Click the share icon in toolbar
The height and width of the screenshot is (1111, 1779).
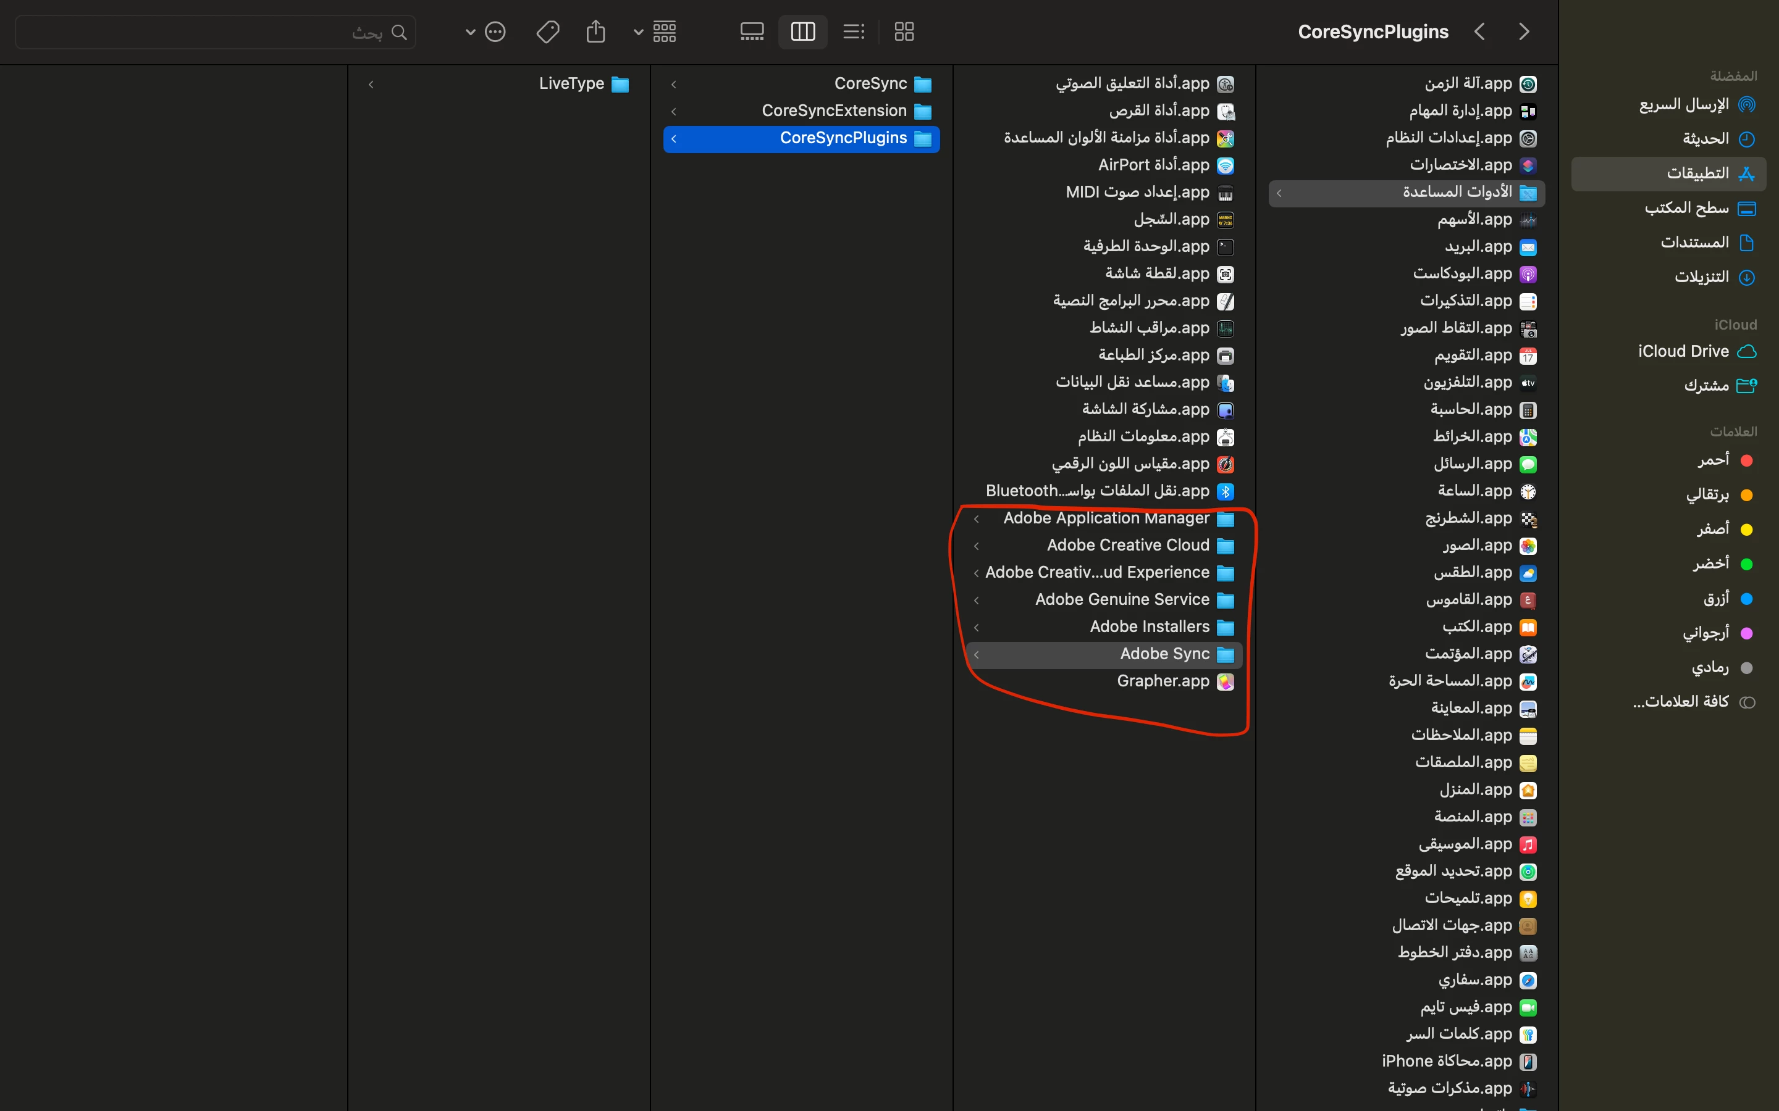click(x=595, y=31)
